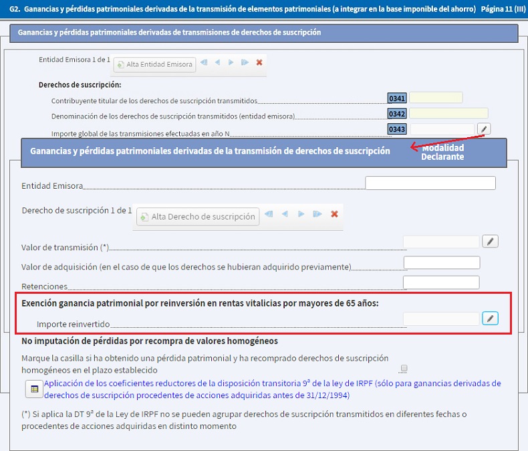Go to first Entidad Emisora record
The width and height of the screenshot is (528, 451).
[x=204, y=62]
